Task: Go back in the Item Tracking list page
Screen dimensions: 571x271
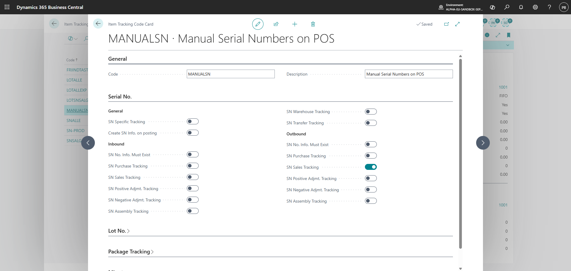Action: [x=54, y=24]
